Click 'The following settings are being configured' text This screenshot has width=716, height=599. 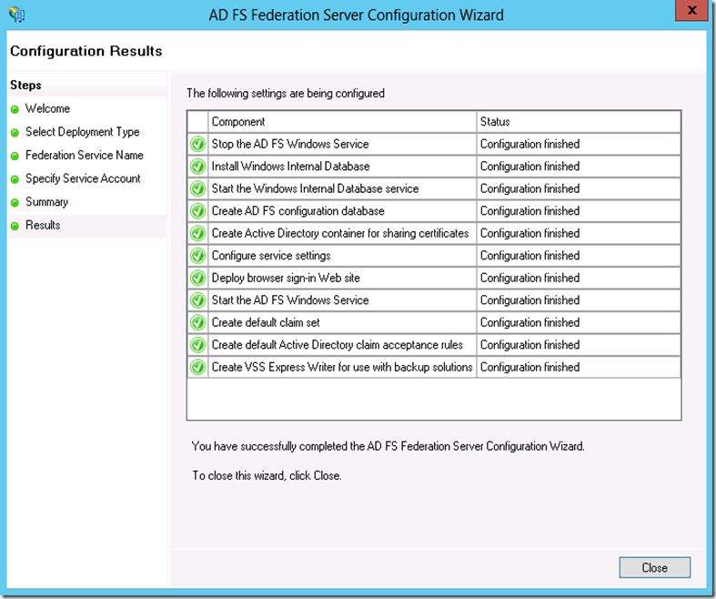coord(286,94)
